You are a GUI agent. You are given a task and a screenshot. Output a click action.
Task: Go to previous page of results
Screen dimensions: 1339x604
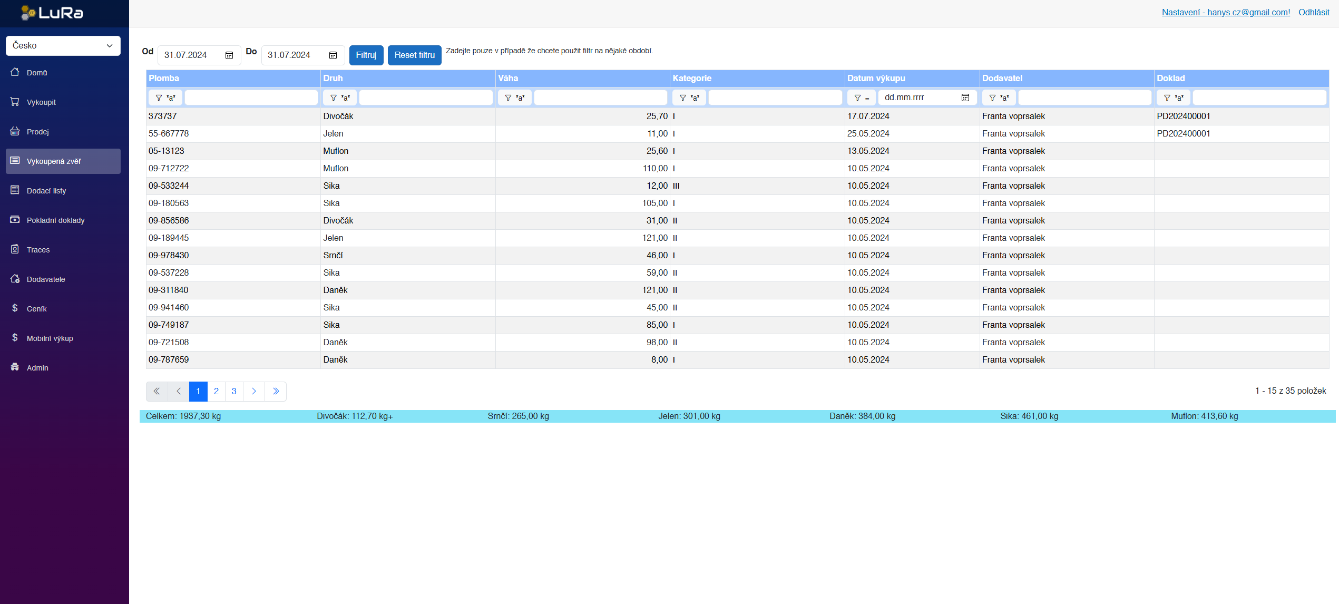179,391
